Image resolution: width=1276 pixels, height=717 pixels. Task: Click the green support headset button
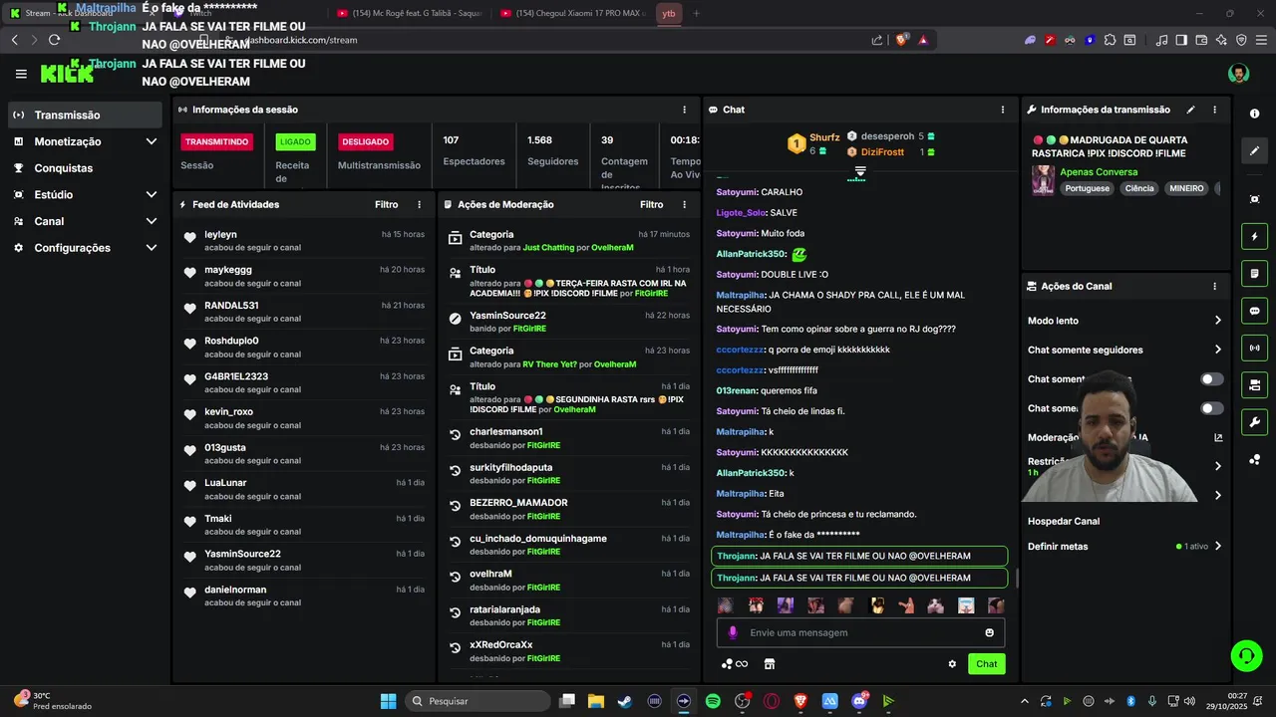[x=1246, y=655]
